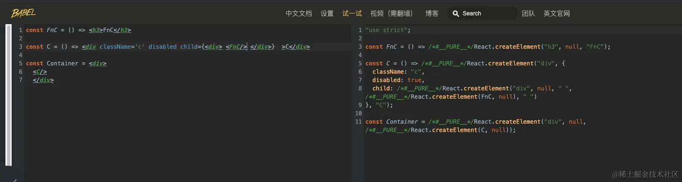Click output line 11 'const Container' code
The width and height of the screenshot is (682, 182).
coord(476,122)
